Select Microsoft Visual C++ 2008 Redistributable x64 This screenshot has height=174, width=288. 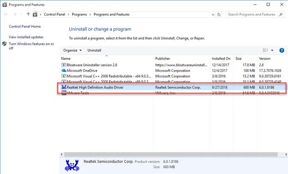coord(109,76)
